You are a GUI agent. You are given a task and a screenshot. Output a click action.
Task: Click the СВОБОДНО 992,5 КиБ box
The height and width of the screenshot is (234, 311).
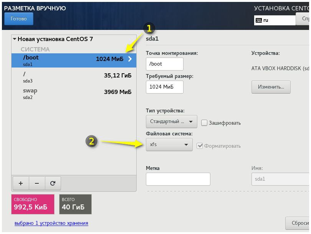(x=33, y=204)
